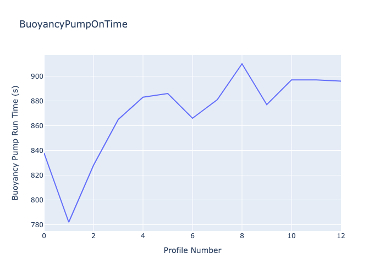Screen dimensions: 385x275
Task: Click the x-axis tick label 10
Action: point(291,235)
